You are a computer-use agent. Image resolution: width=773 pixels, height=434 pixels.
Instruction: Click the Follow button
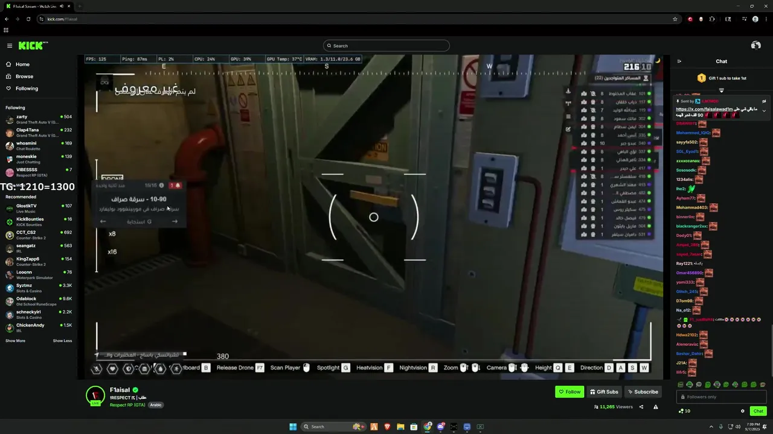click(569, 392)
